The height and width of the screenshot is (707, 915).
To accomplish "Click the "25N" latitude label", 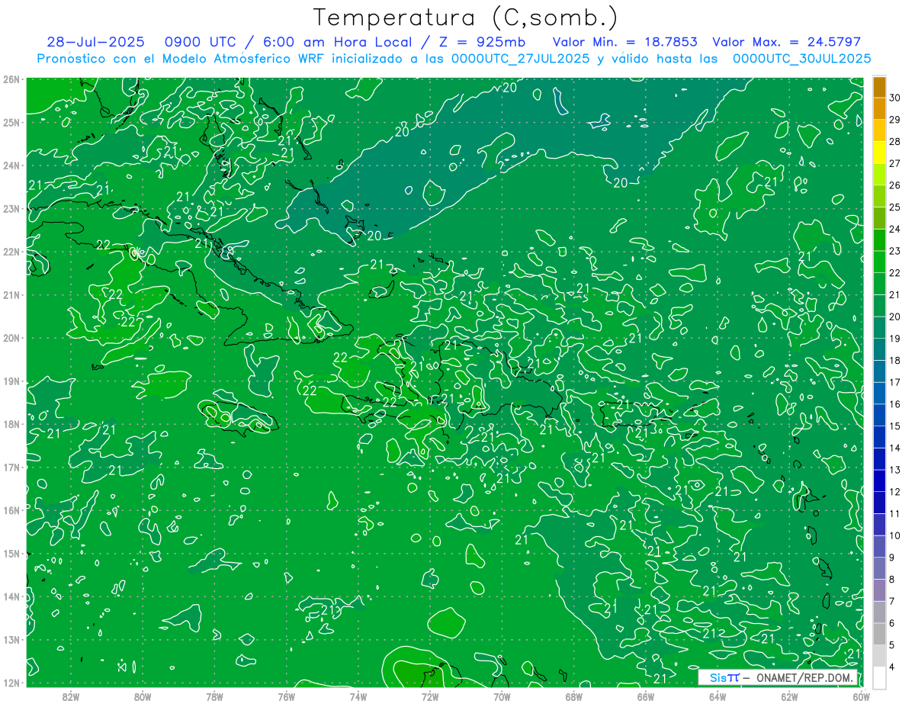I will coord(11,122).
